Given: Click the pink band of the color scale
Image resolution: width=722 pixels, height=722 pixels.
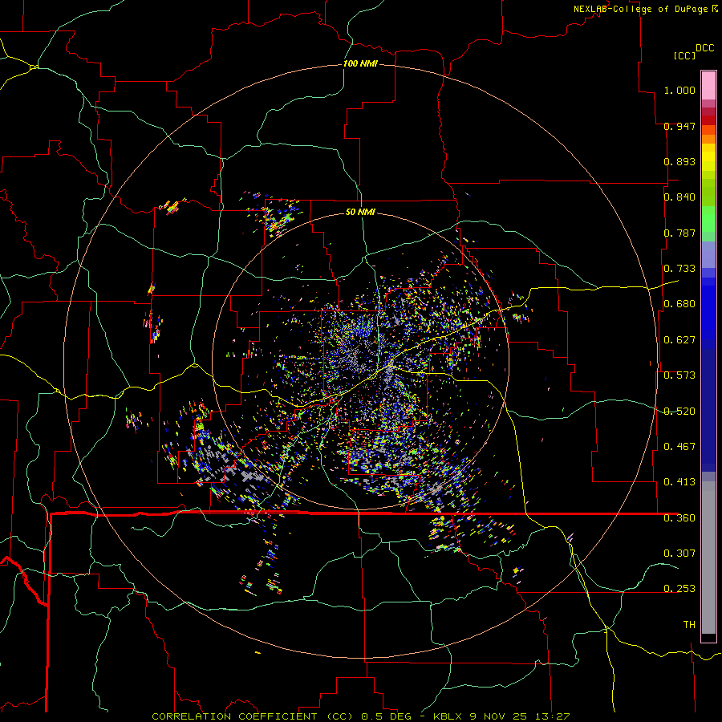Looking at the screenshot, I should coord(708,85).
